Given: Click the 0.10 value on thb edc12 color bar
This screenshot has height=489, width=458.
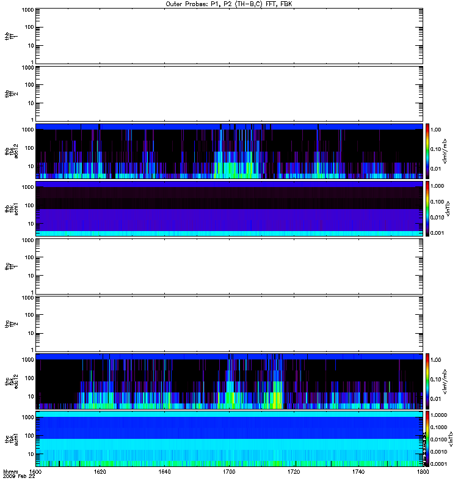Looking at the screenshot, I should point(436,149).
